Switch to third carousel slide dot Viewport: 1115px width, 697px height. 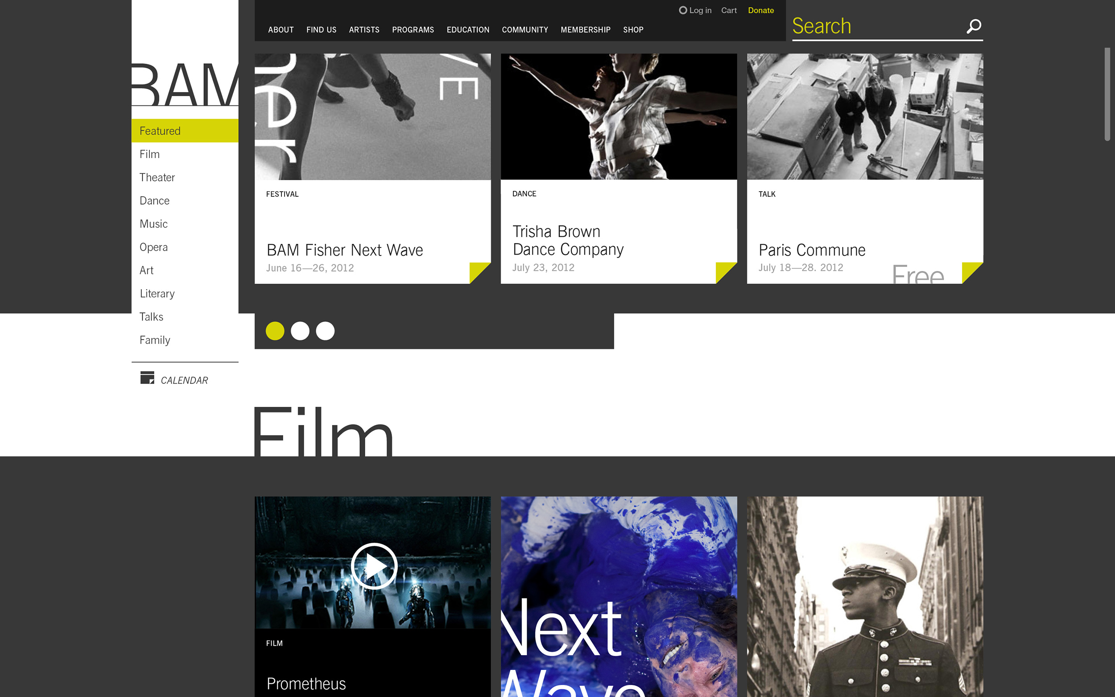point(325,331)
